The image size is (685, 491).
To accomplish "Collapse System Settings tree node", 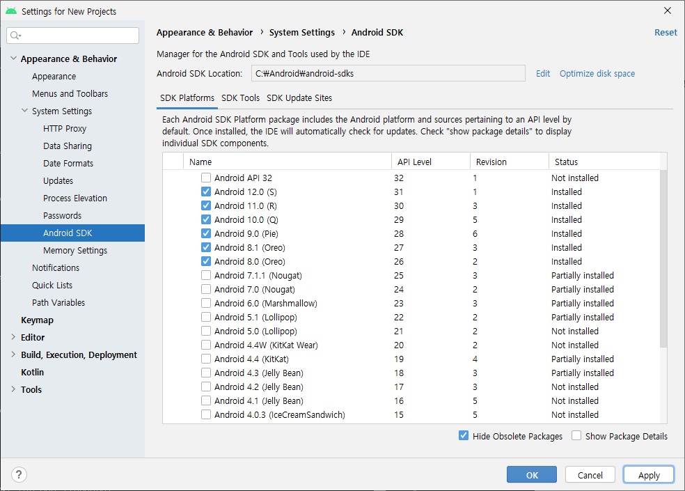I will coord(25,111).
